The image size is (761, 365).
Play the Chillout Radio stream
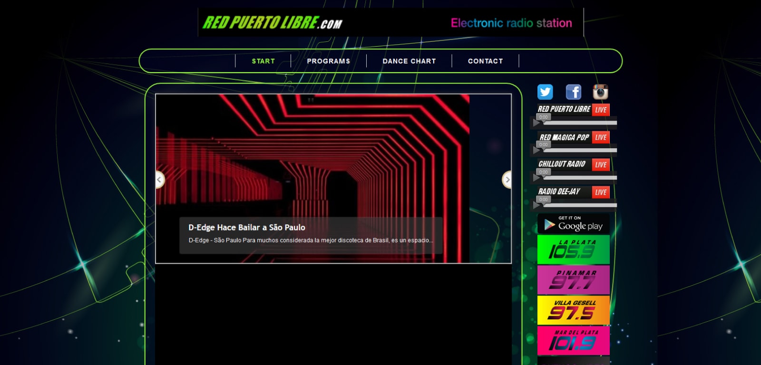pyautogui.click(x=537, y=178)
